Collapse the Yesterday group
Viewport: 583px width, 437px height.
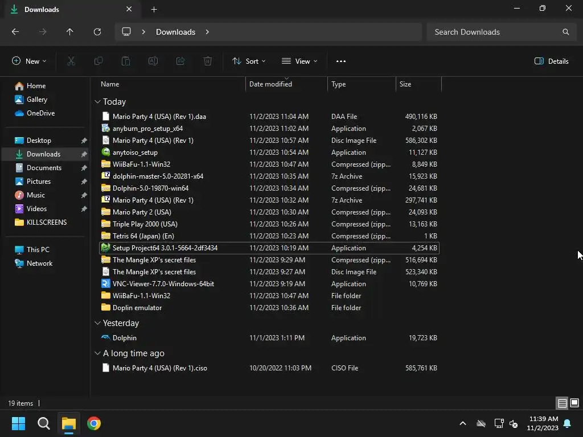pos(97,323)
